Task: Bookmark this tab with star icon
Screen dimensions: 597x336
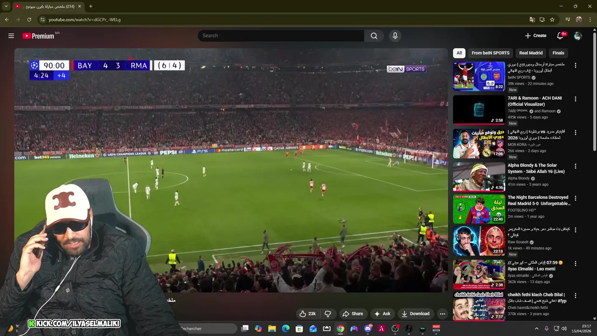Action: coord(552,20)
